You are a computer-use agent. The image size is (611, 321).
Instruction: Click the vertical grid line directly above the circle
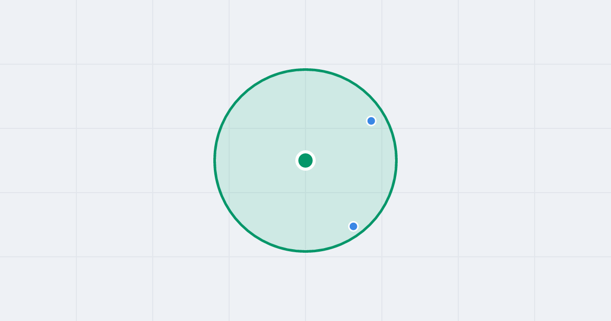[305, 34]
